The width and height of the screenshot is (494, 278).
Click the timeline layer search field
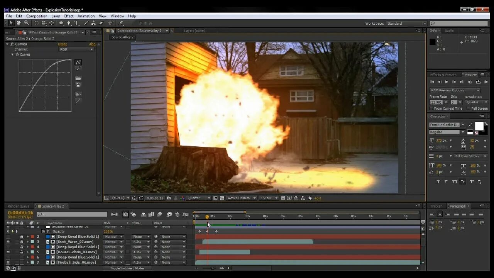tap(72, 214)
